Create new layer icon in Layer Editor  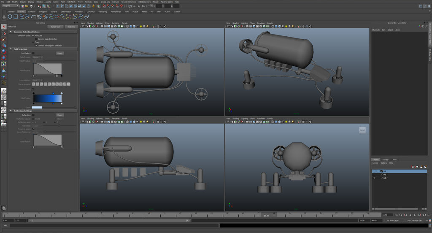tap(421, 167)
